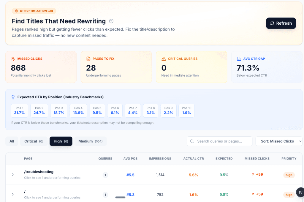
Task: Switch to the Critical filter tab
Action: [x=34, y=141]
